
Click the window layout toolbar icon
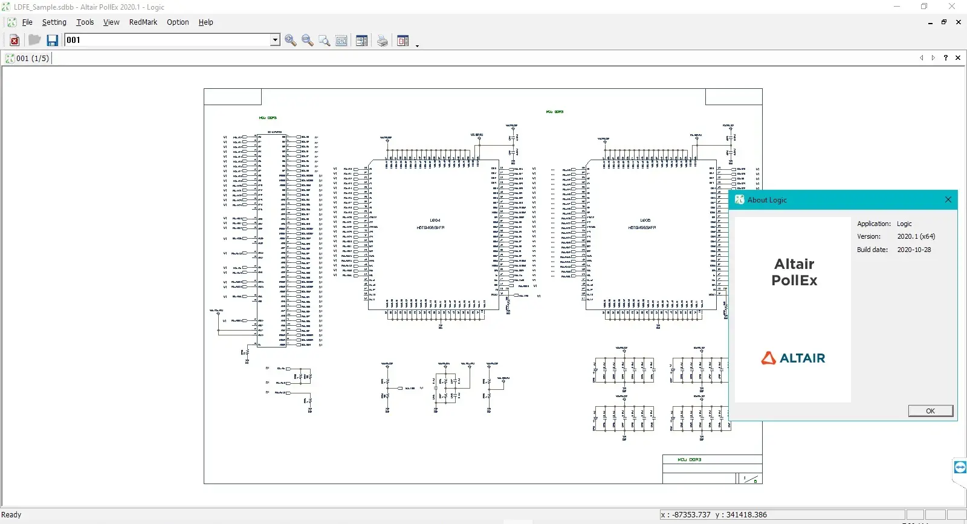[403, 40]
